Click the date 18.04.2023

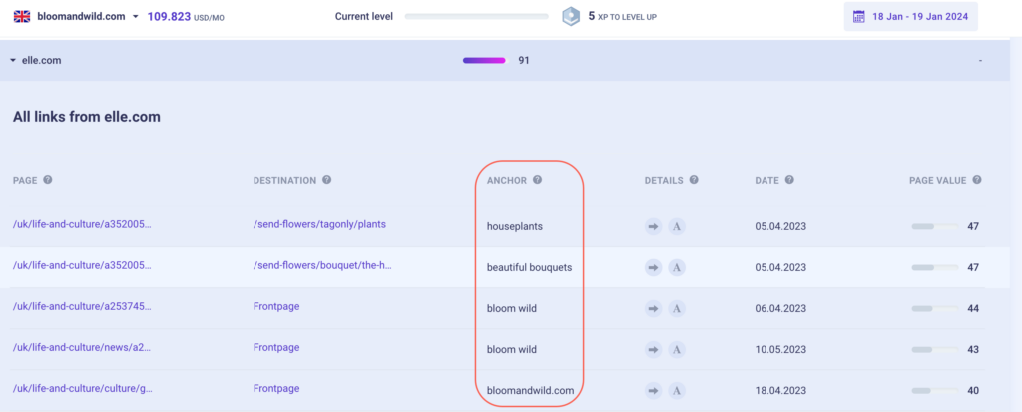[x=780, y=391]
